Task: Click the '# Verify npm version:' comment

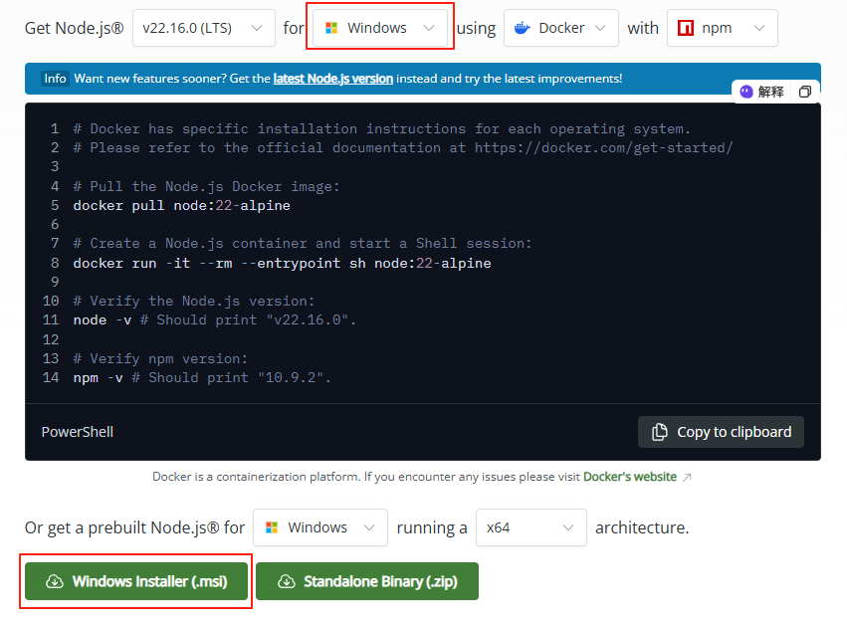Action: (x=160, y=358)
